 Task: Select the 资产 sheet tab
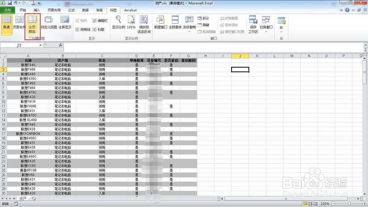[x=23, y=199]
